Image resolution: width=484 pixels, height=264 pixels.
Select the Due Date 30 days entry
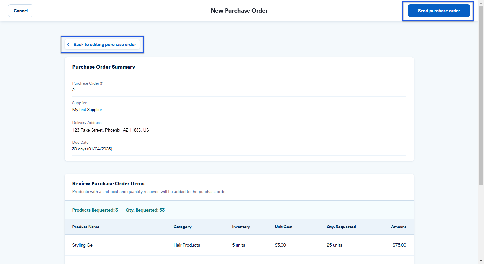coord(92,149)
